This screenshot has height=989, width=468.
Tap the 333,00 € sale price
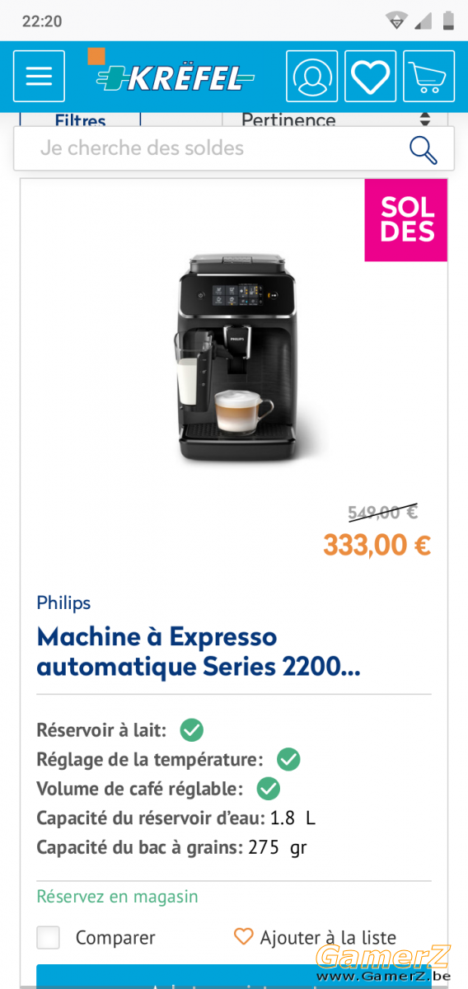(377, 546)
